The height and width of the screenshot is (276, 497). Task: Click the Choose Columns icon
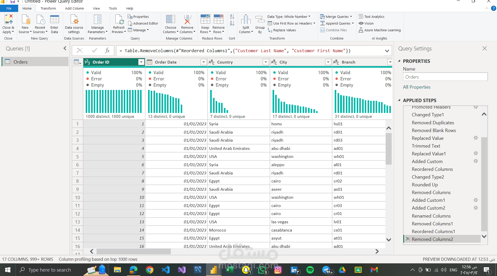[x=170, y=20]
